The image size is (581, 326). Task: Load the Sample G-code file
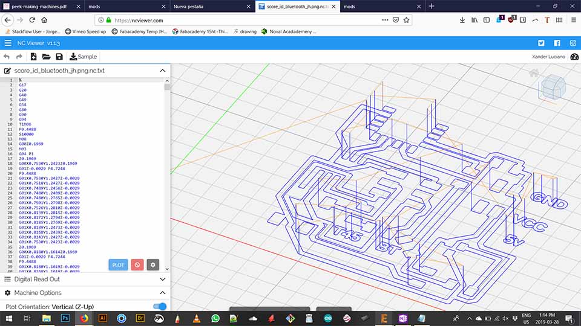pyautogui.click(x=84, y=57)
